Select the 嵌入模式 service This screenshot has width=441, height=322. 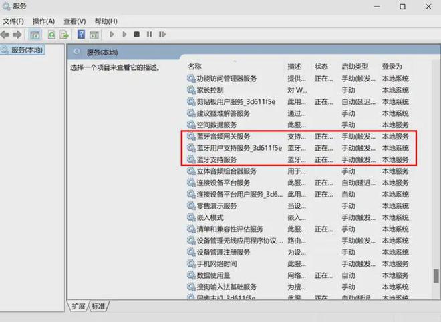pyautogui.click(x=298, y=217)
